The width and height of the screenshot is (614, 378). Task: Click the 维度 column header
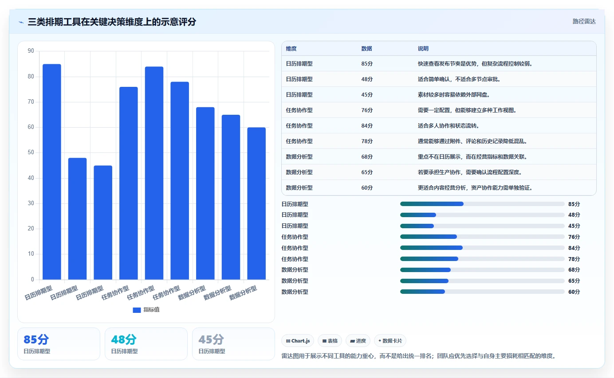(291, 48)
